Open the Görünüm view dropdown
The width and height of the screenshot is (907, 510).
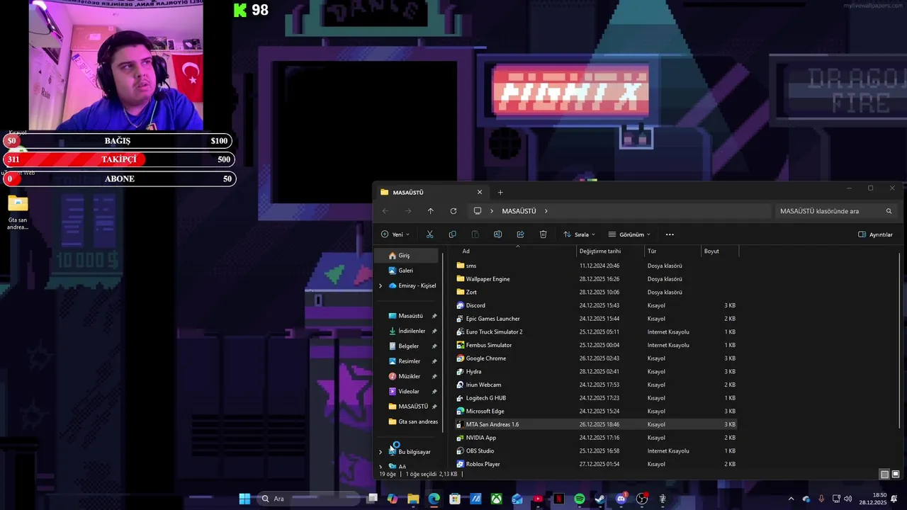629,234
